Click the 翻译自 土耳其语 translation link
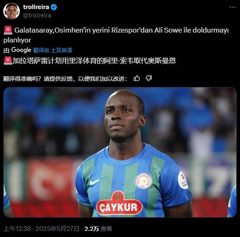The image size is (240, 237). [53, 50]
